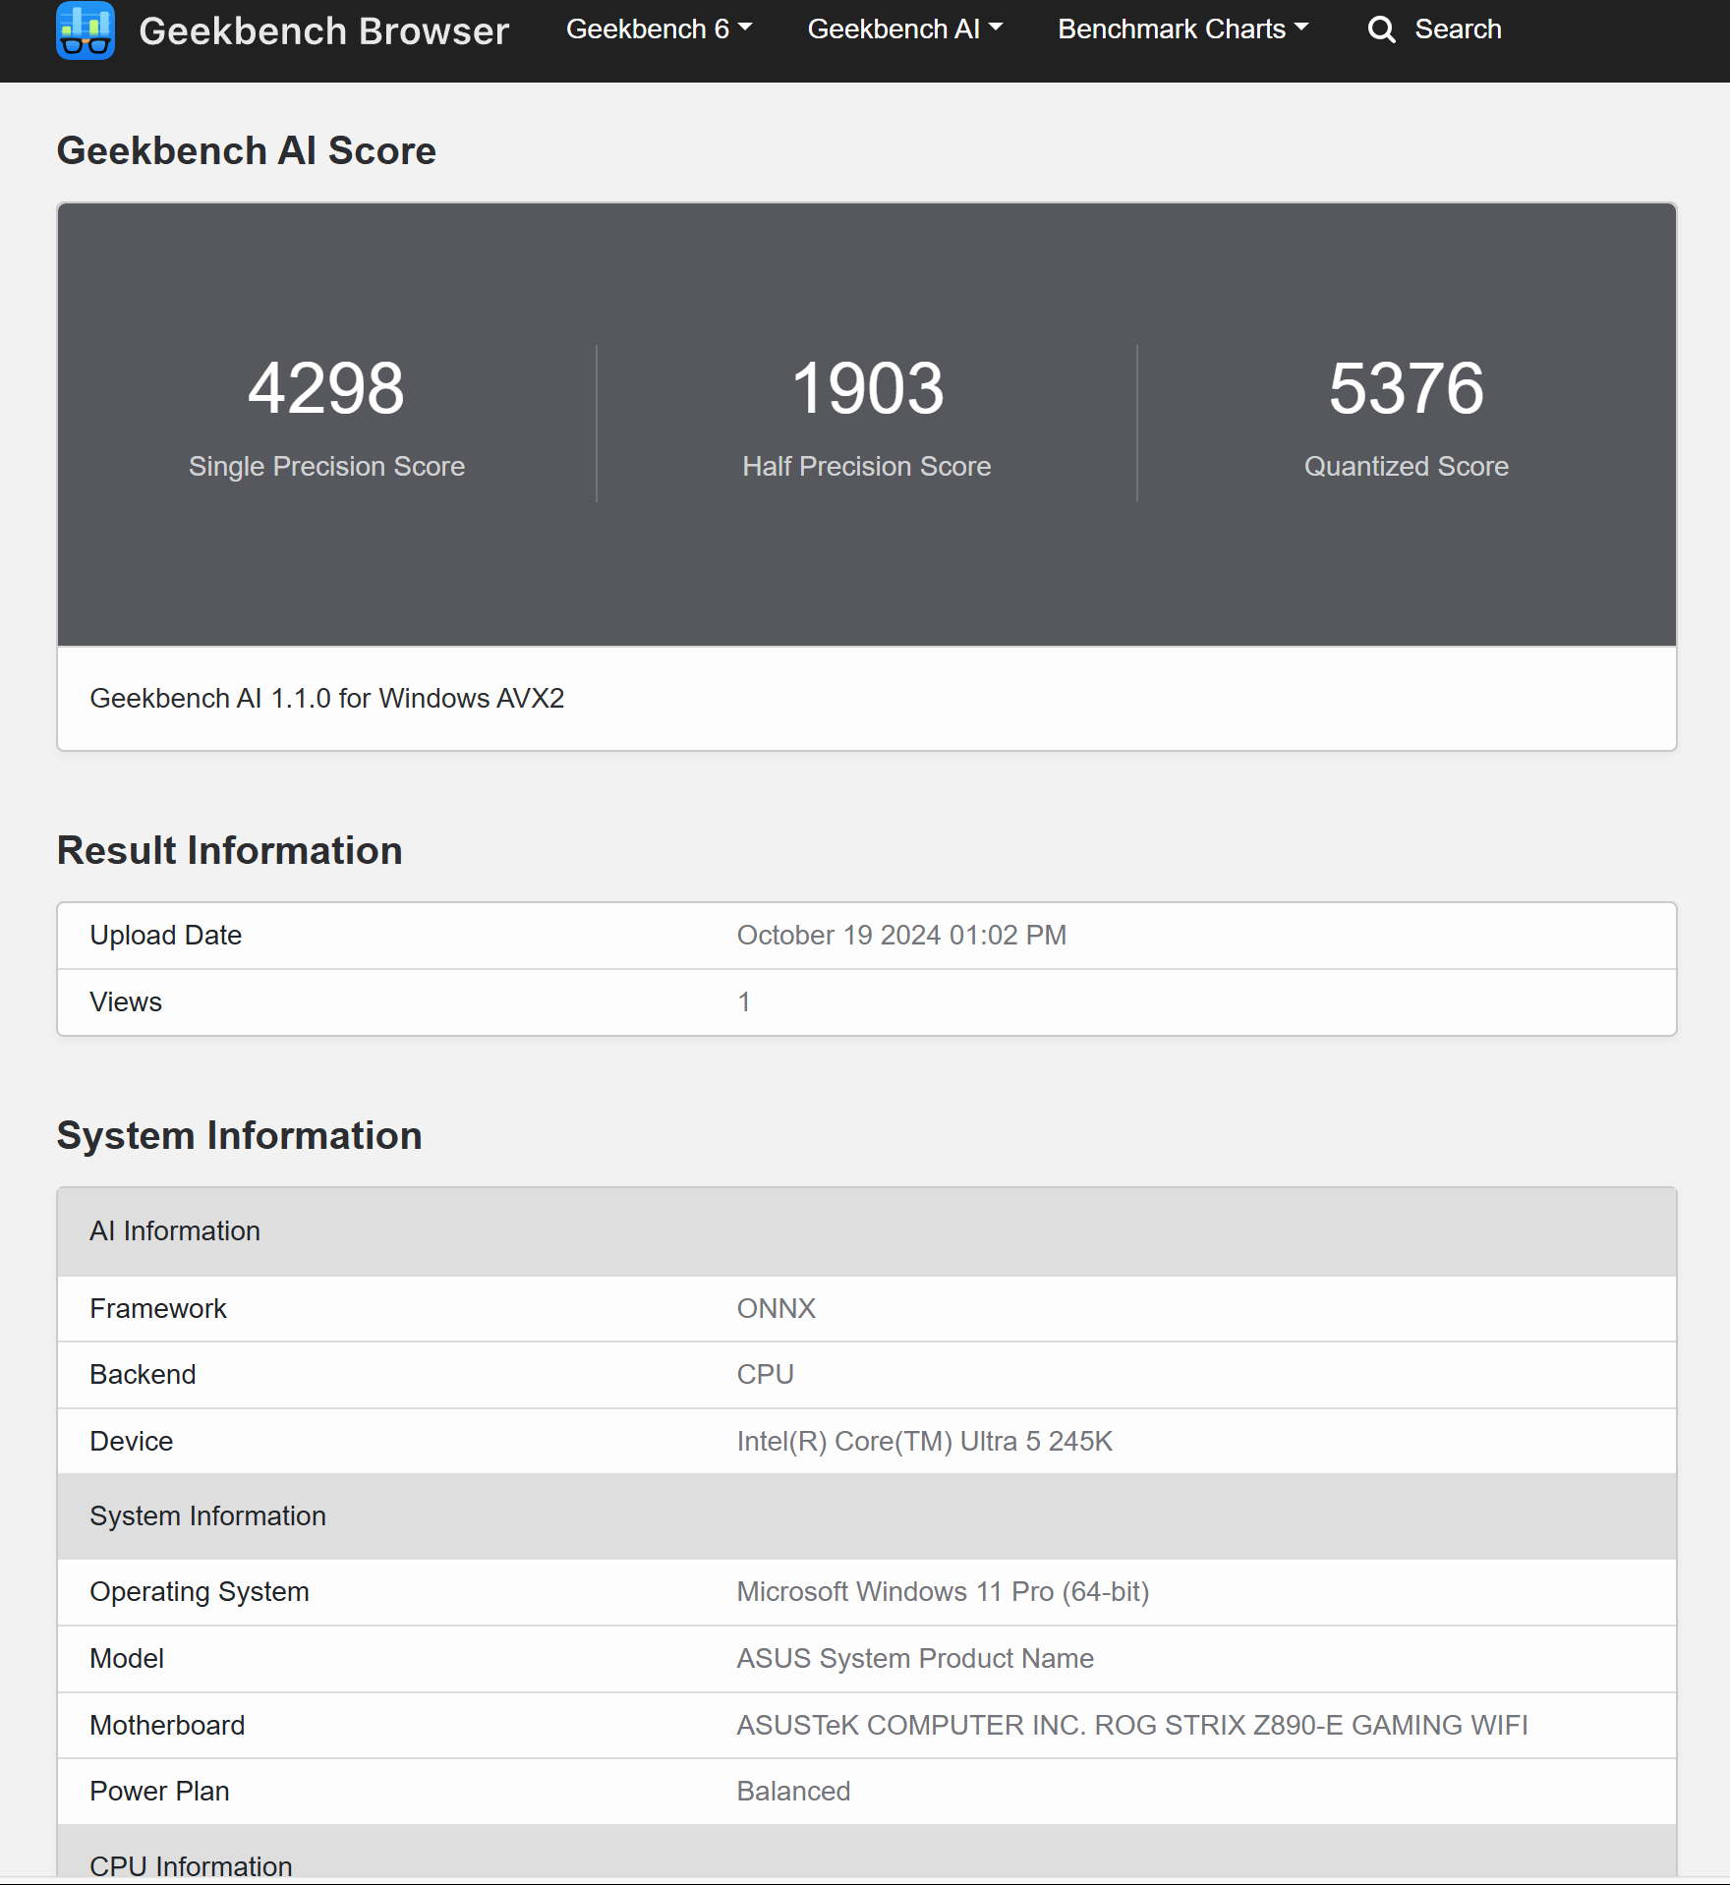Image resolution: width=1730 pixels, height=1885 pixels.
Task: Click the Backend row label
Action: [x=143, y=1374]
